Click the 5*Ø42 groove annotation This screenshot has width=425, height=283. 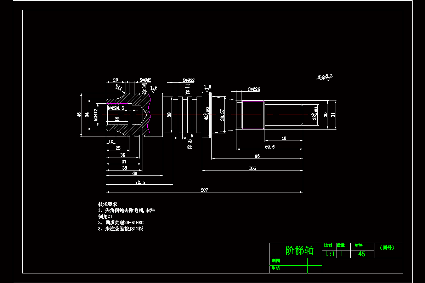coord(146,80)
